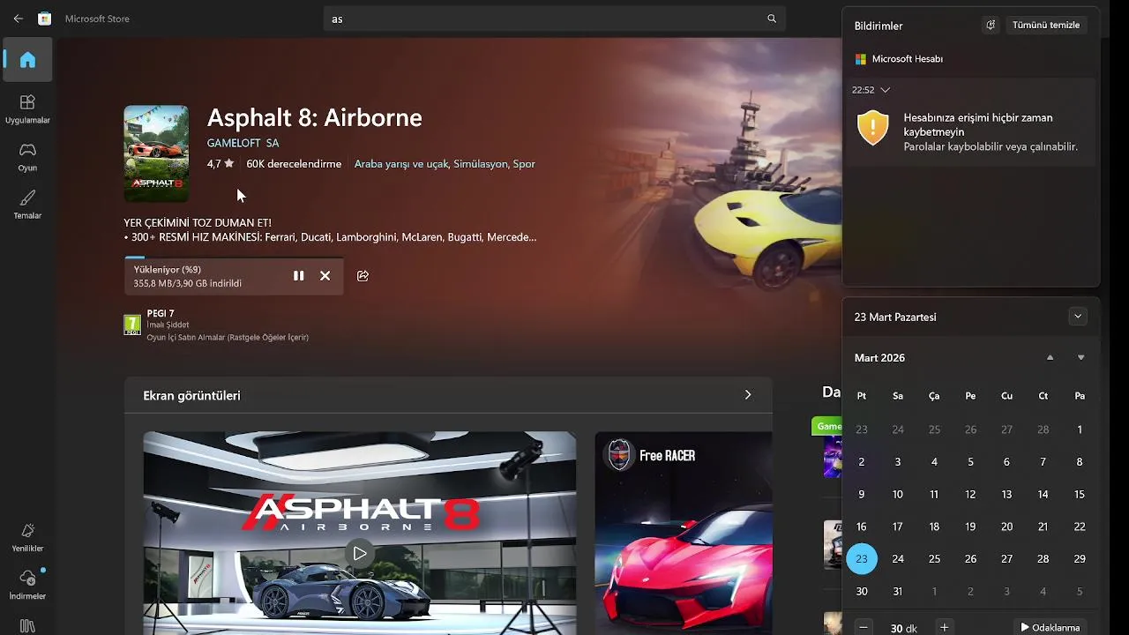This screenshot has width=1129, height=635.
Task: Go to next month in calendar
Action: click(x=1080, y=357)
